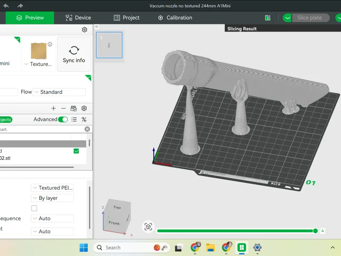Open first Chrome icon on taskbar

coord(195,247)
